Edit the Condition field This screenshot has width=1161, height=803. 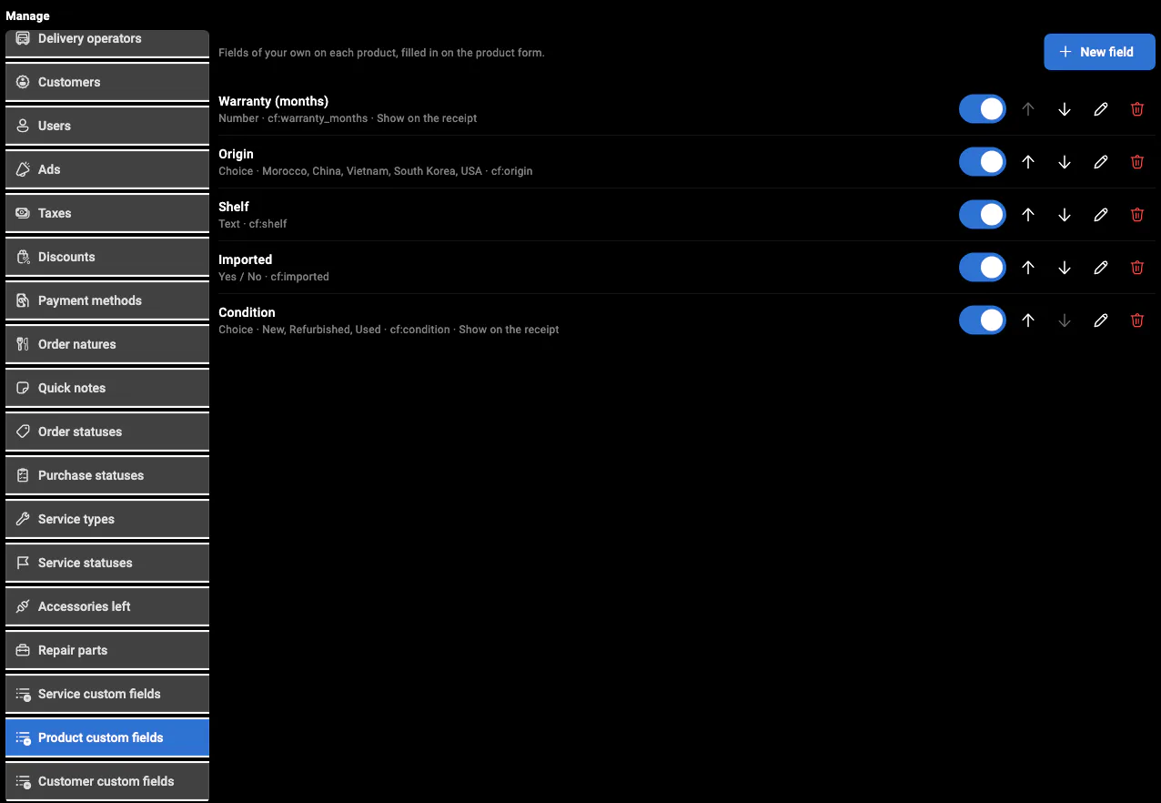pos(1101,320)
